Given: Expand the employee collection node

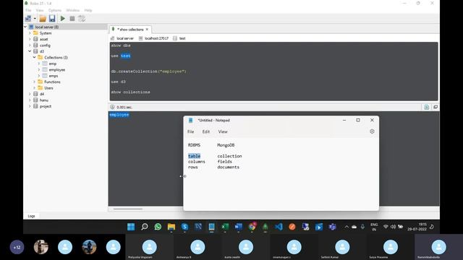Looking at the screenshot, I should tap(38, 70).
